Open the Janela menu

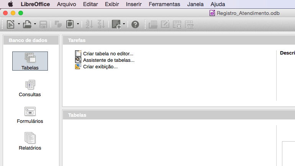[195, 4]
